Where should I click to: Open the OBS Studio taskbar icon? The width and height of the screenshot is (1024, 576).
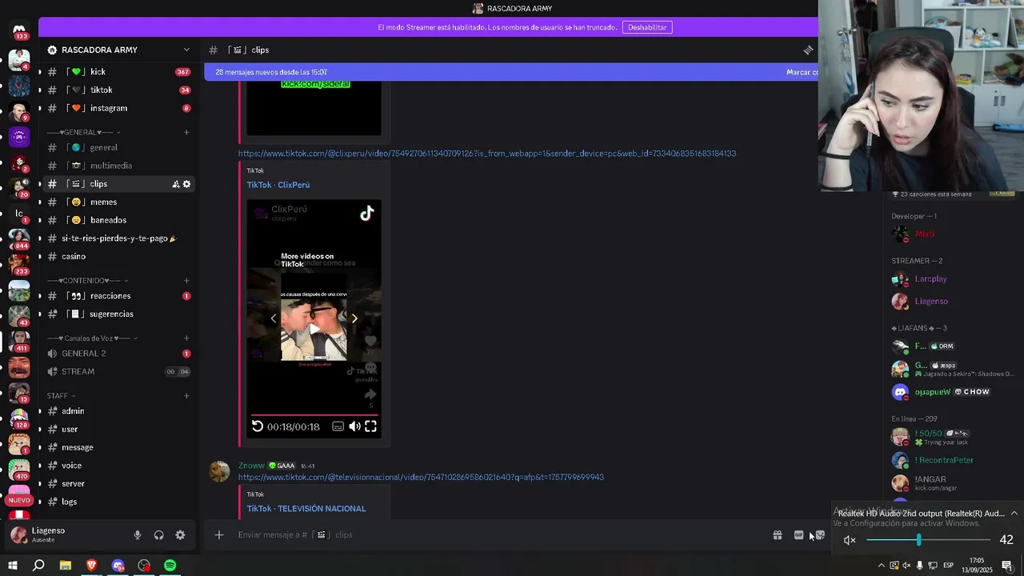pos(144,566)
